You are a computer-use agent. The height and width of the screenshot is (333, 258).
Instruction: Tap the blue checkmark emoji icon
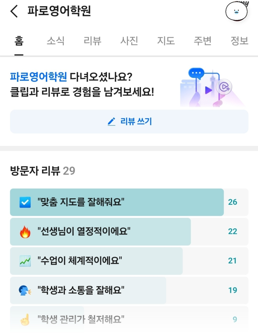click(x=25, y=202)
